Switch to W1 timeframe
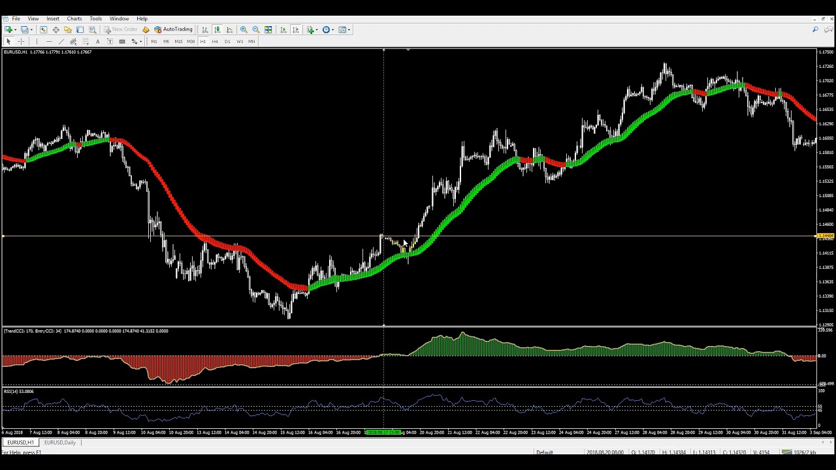The height and width of the screenshot is (470, 836). [x=240, y=41]
